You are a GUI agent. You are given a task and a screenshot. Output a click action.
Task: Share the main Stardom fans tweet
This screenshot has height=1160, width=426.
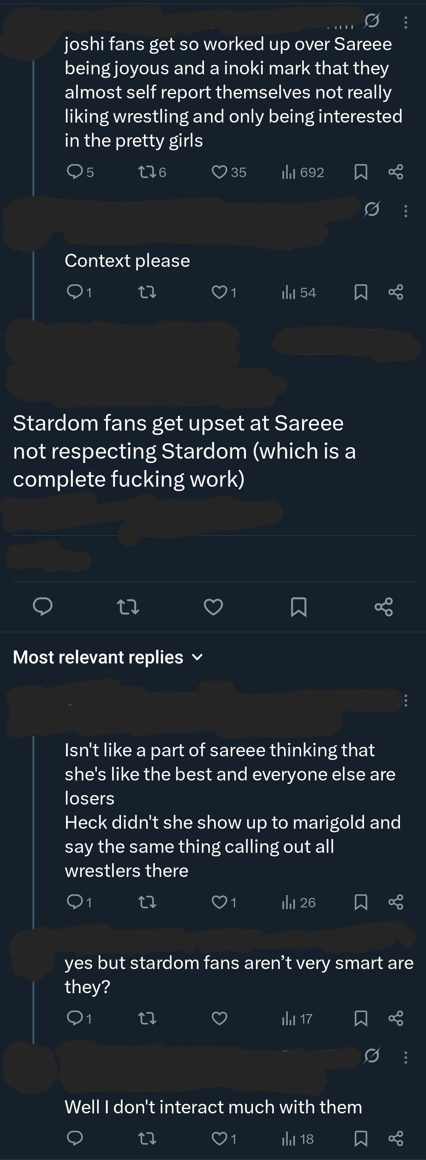384,606
